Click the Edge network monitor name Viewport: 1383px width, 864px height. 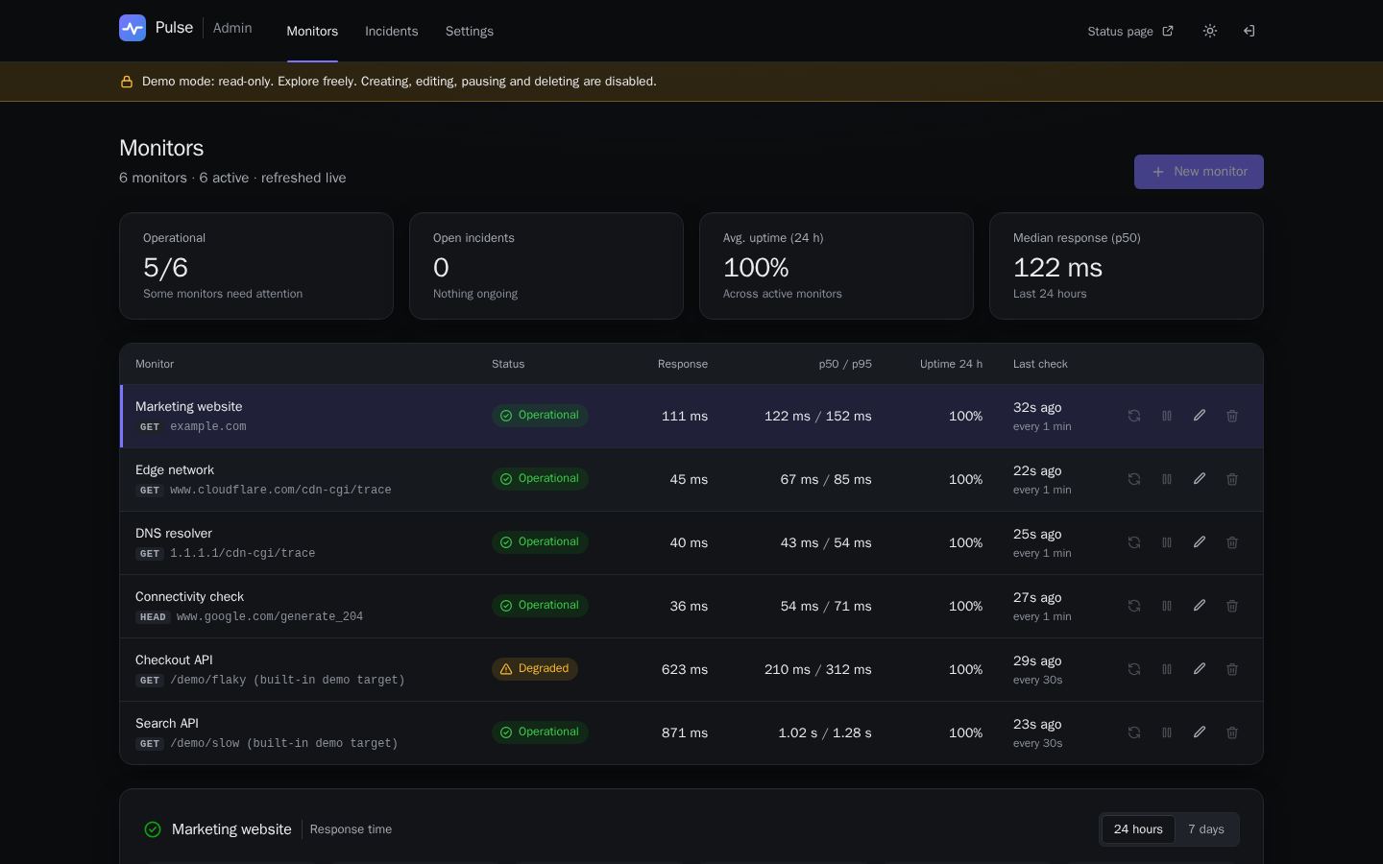coord(175,470)
